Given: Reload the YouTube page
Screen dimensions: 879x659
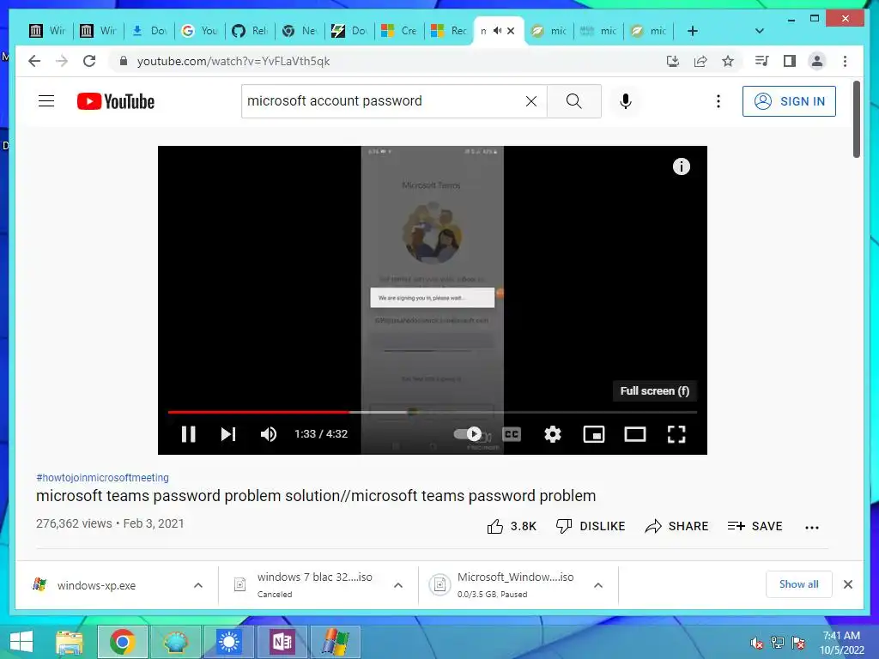Looking at the screenshot, I should tap(89, 61).
